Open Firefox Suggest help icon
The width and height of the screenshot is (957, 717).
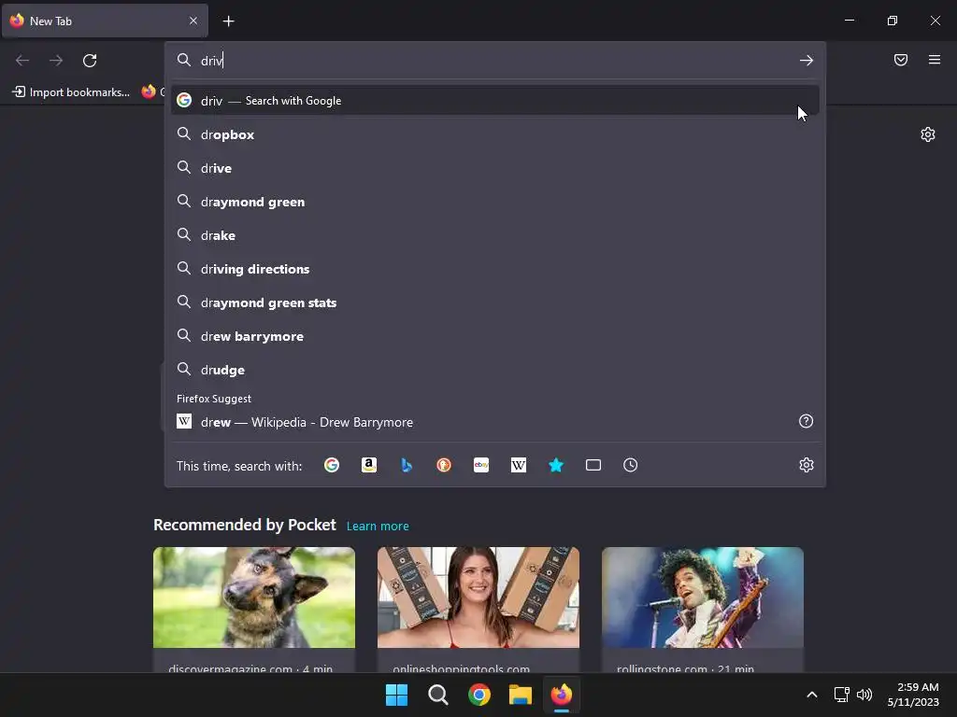pyautogui.click(x=806, y=421)
